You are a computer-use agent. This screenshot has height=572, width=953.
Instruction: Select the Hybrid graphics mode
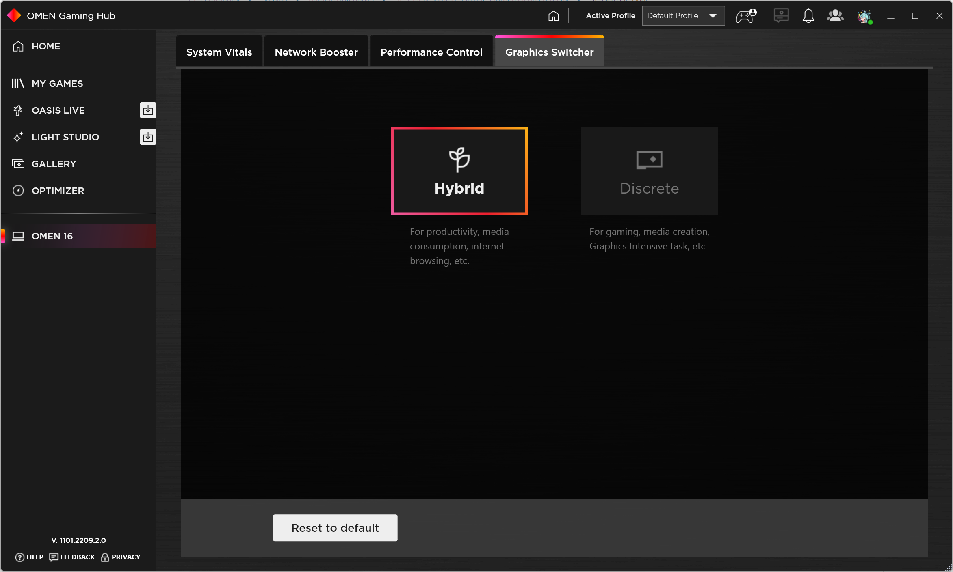point(459,171)
